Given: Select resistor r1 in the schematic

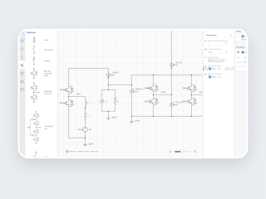Looking at the screenshot, I should pos(85,116).
